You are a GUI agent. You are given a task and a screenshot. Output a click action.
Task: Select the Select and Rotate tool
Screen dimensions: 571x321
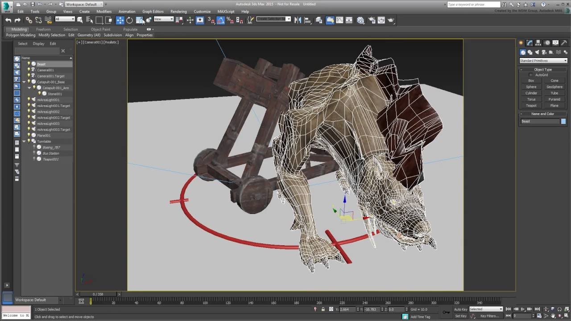coord(129,20)
